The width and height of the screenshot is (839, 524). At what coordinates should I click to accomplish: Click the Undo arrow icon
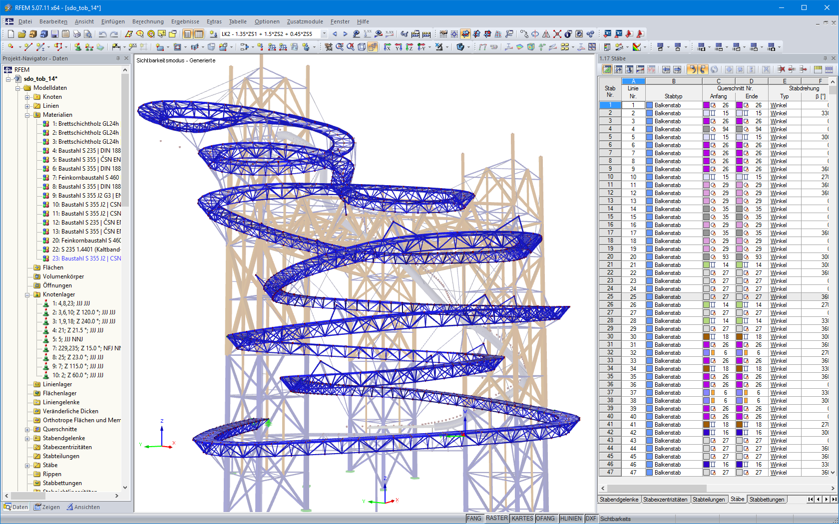(103, 34)
